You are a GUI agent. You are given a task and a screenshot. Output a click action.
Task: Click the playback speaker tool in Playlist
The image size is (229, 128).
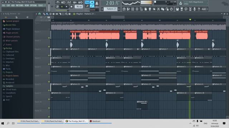coord(70,14)
